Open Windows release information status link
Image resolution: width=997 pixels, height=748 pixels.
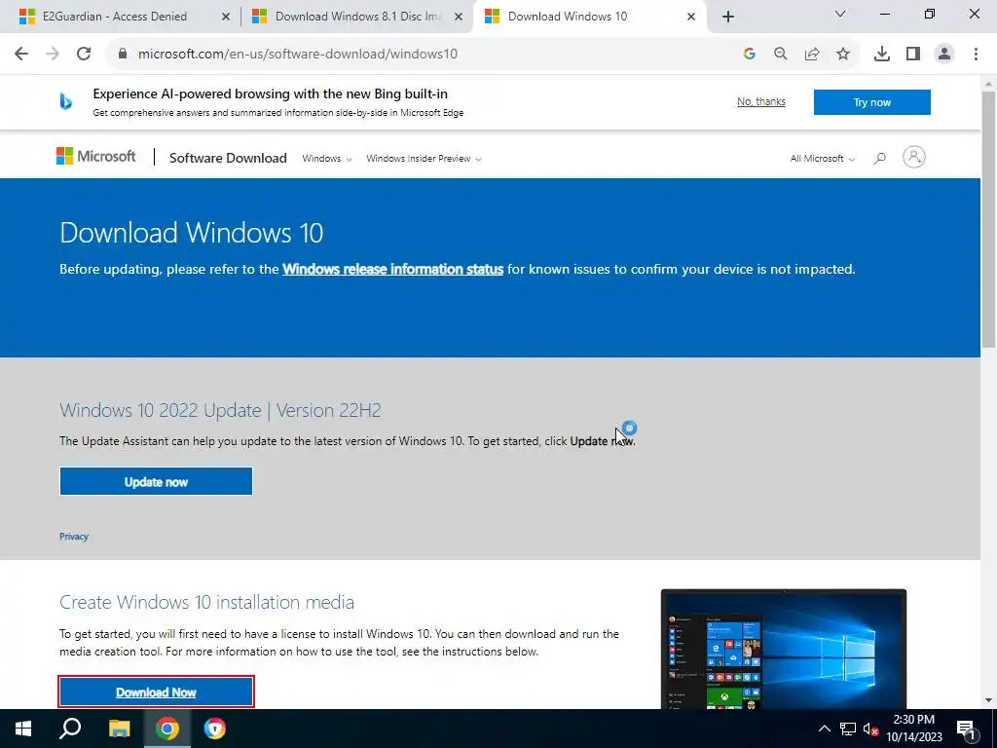393,269
